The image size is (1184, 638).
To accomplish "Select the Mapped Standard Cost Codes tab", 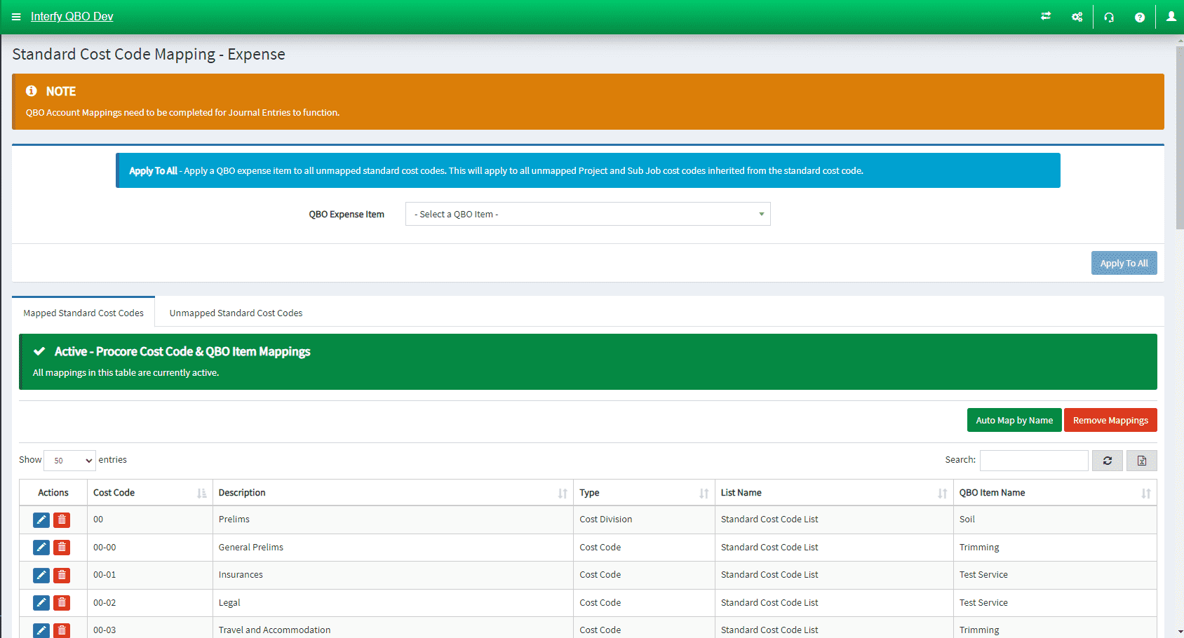I will (x=83, y=313).
